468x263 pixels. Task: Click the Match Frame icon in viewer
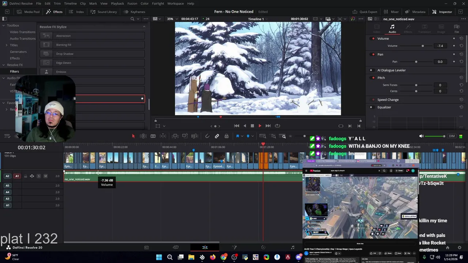(x=341, y=126)
